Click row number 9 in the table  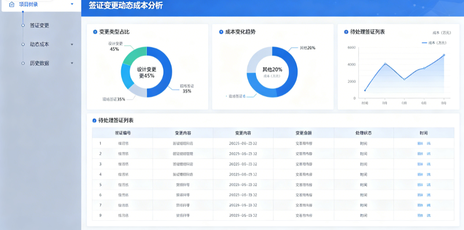pos(100,216)
